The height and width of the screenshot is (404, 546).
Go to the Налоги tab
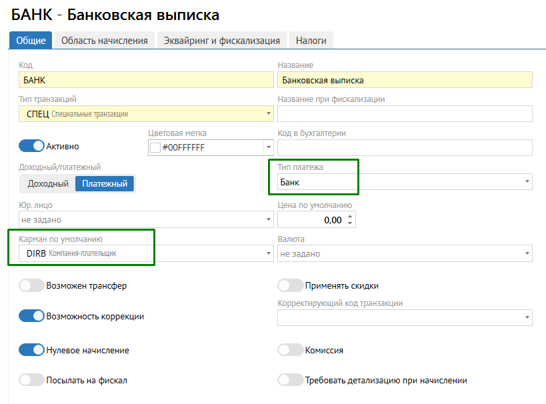coord(311,40)
